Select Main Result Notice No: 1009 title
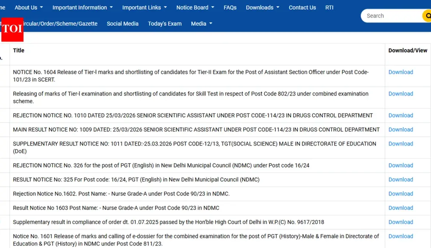 pyautogui.click(x=196, y=130)
